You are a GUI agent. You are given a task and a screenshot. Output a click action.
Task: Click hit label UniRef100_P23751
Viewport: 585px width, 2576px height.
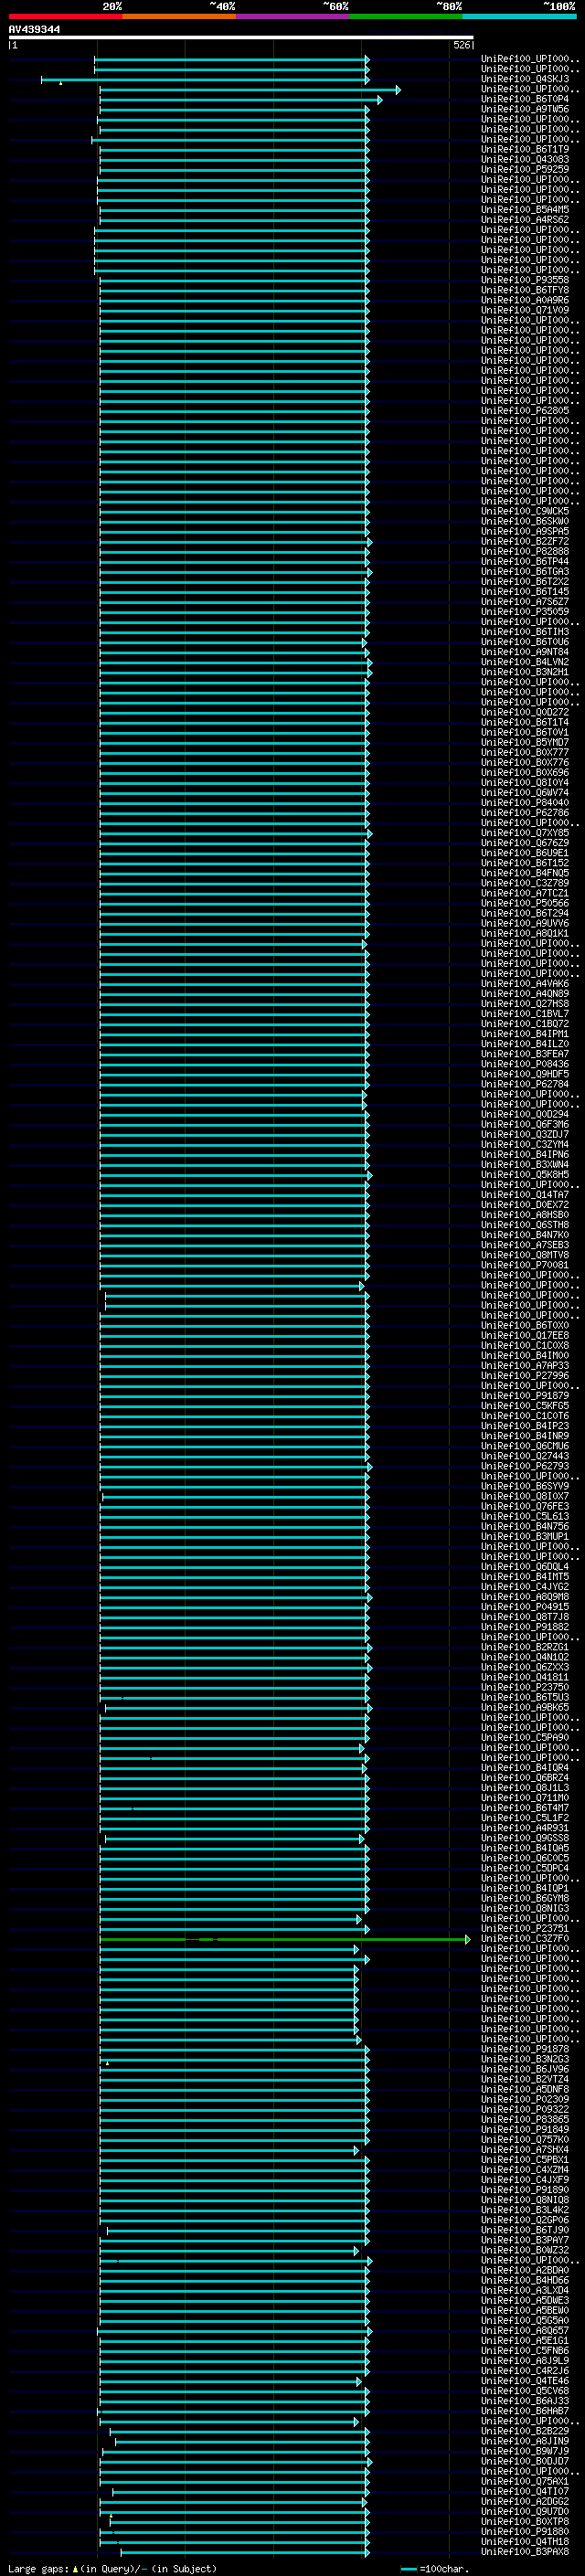[525, 1928]
